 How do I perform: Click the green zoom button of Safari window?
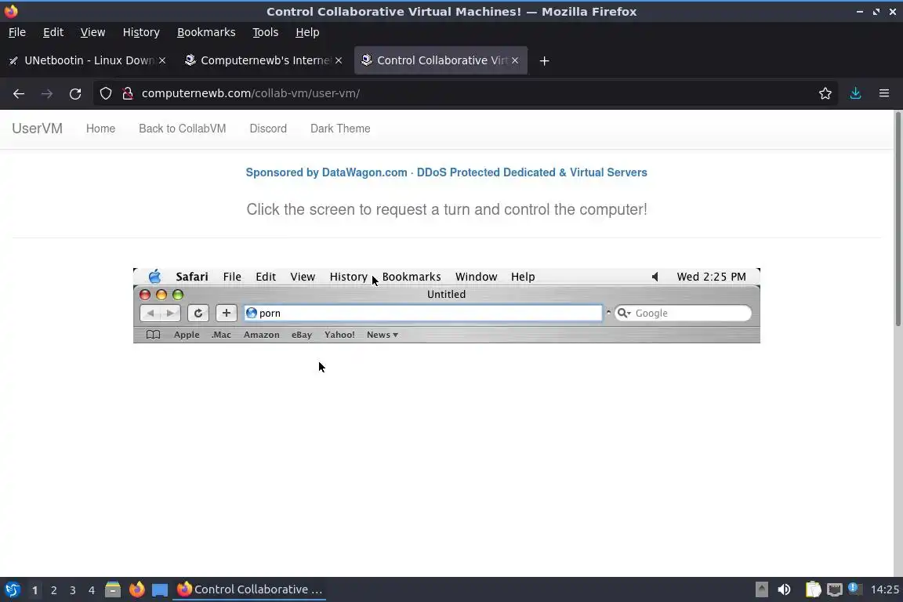coord(178,295)
